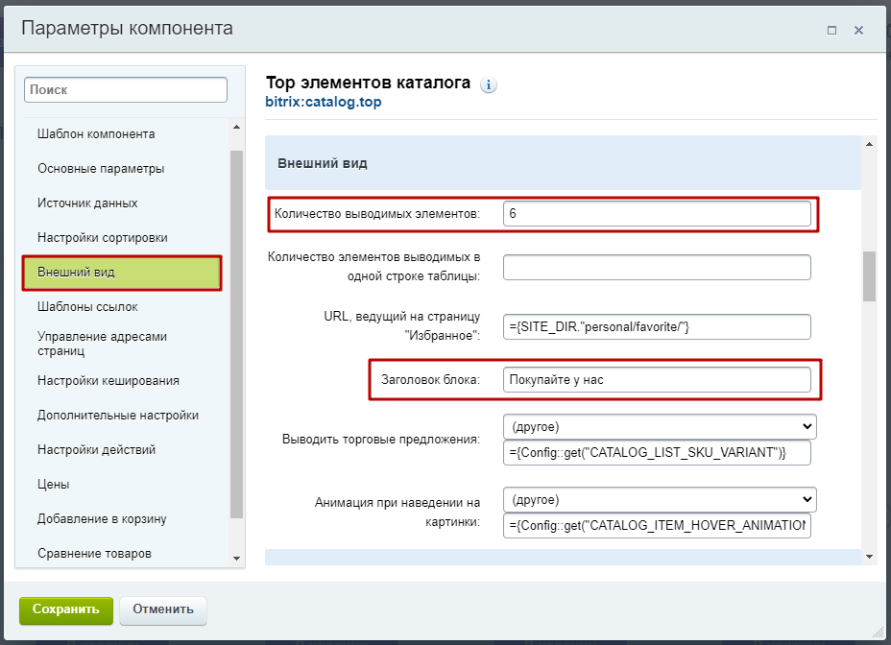Go to 'Шаблон компонента' section
Viewport: 891px width, 645px height.
coord(96,134)
